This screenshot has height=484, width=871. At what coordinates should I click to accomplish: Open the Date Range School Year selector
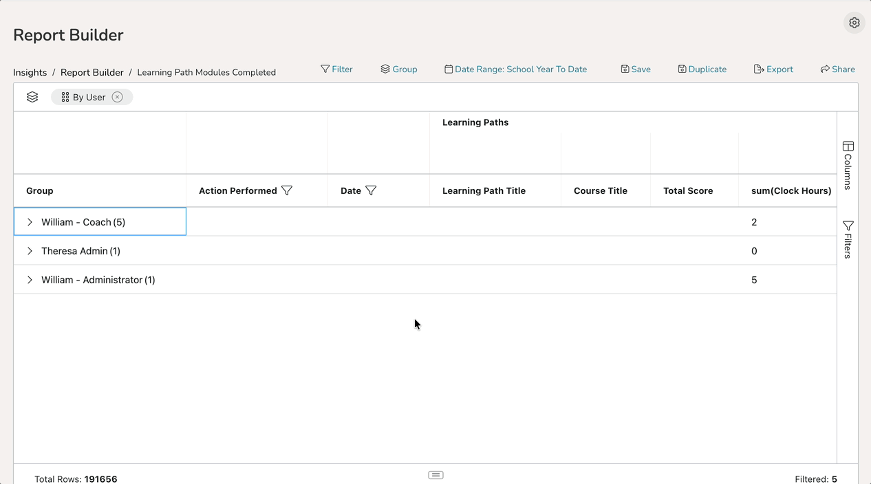click(515, 69)
